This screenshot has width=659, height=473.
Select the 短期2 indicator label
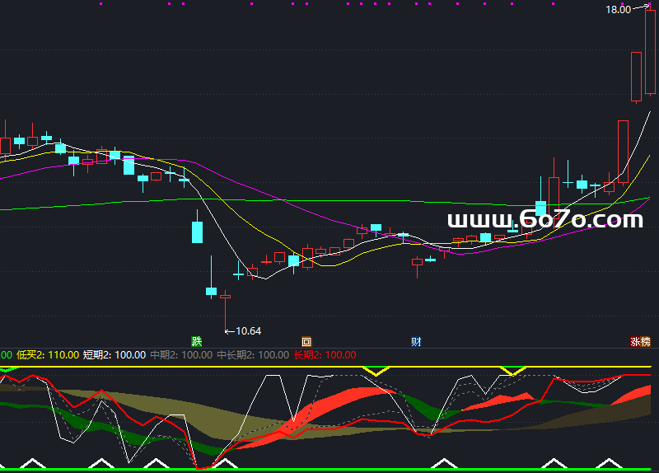(100, 355)
